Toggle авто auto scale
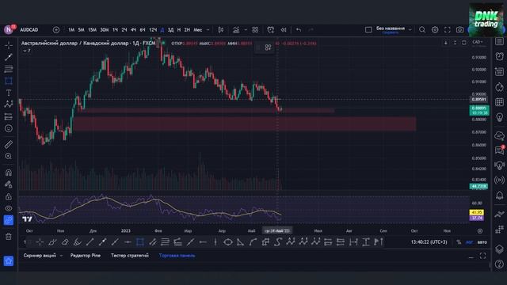The width and height of the screenshot is (507, 285). (x=482, y=242)
